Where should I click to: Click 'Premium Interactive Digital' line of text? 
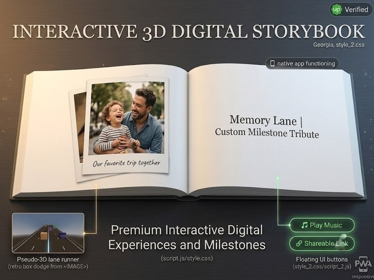click(187, 230)
